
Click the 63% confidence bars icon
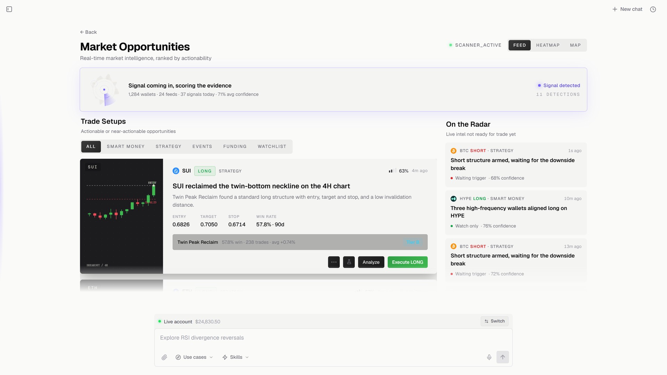(392, 171)
